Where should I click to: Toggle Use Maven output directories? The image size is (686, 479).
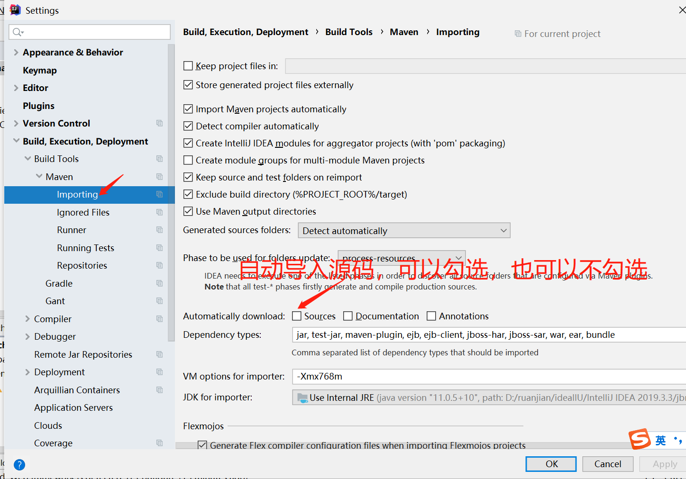(x=188, y=211)
